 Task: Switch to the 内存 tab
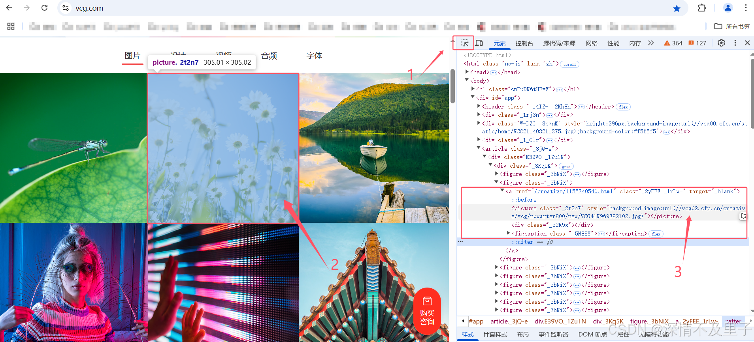point(635,43)
